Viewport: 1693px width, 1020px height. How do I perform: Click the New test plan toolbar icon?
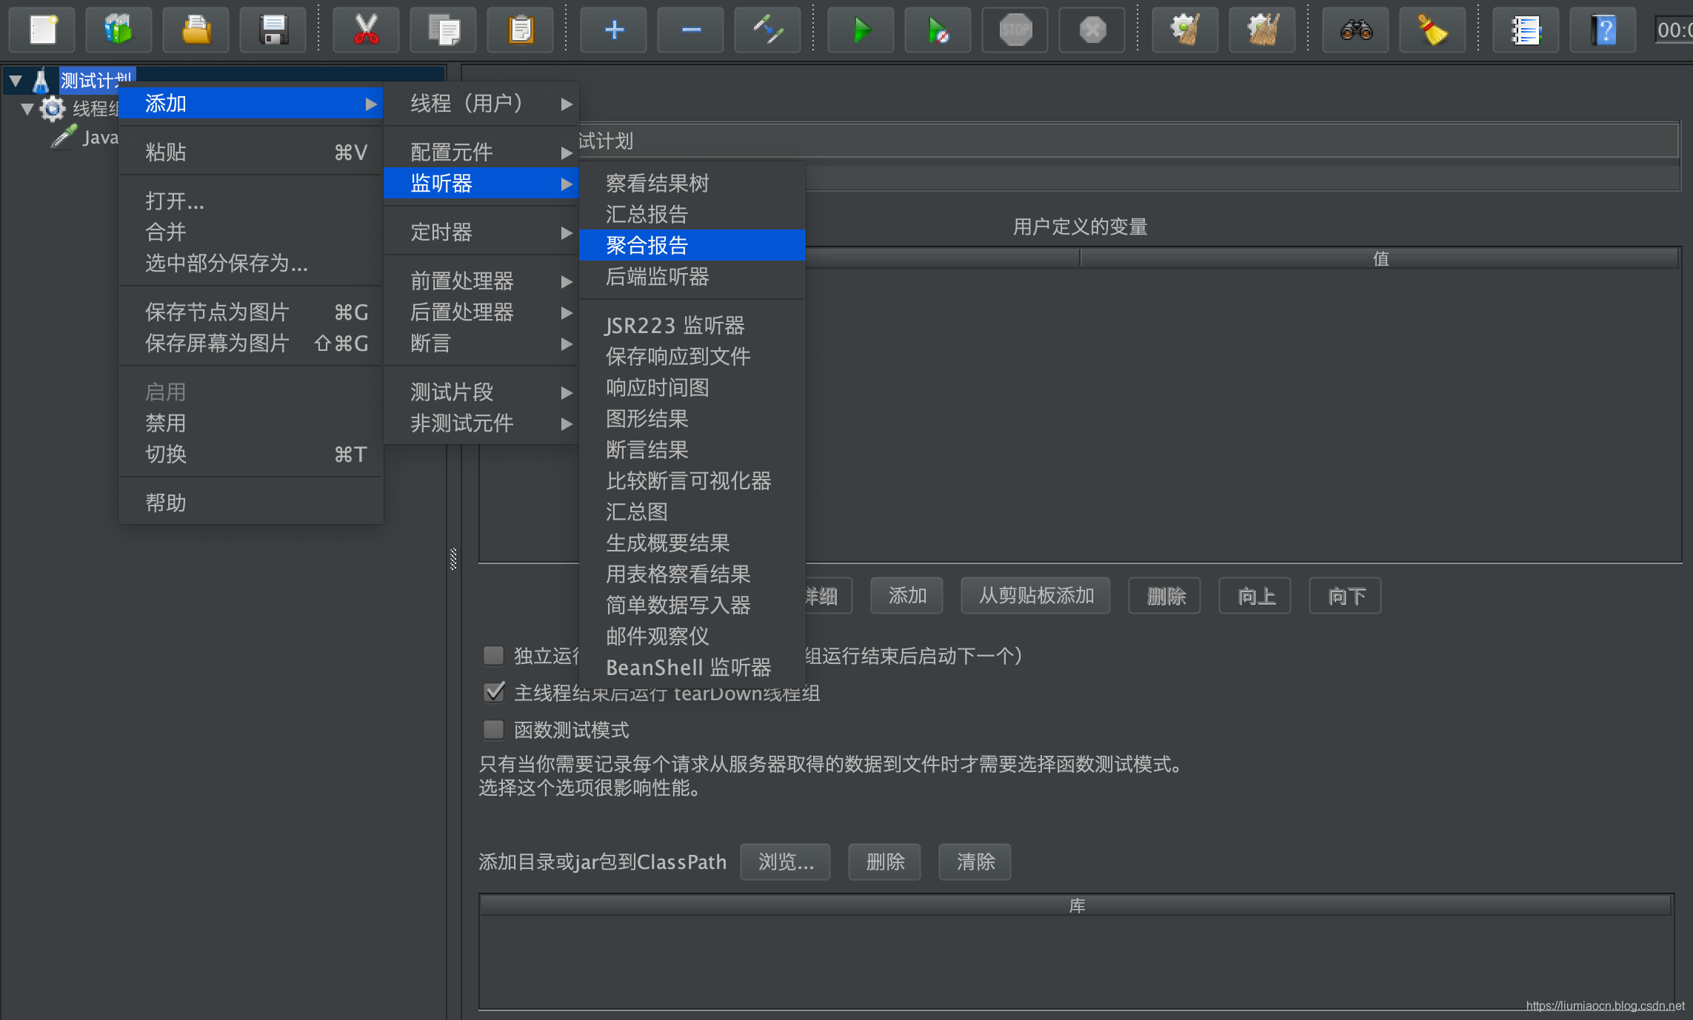(43, 30)
